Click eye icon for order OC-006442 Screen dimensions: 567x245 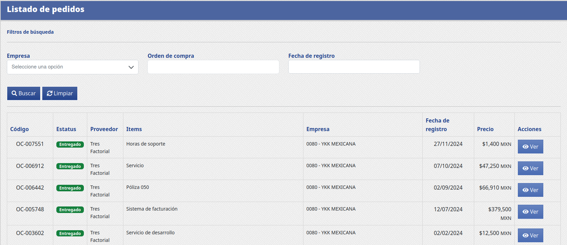(525, 190)
